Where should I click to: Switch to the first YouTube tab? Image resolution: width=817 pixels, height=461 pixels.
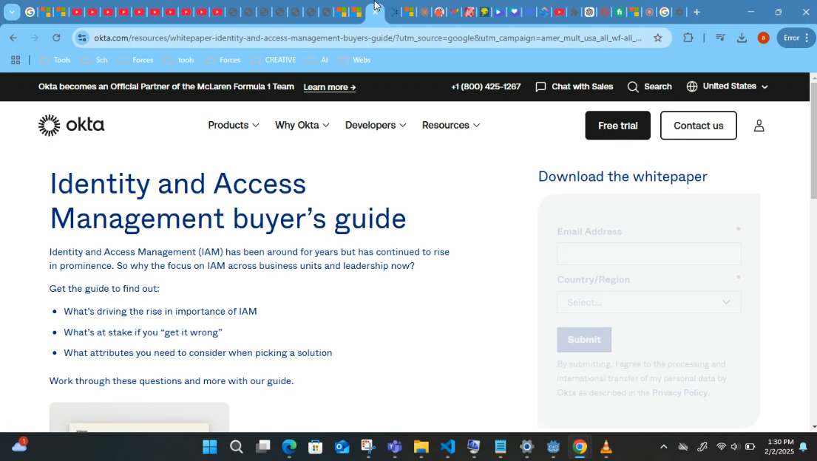pyautogui.click(x=77, y=12)
